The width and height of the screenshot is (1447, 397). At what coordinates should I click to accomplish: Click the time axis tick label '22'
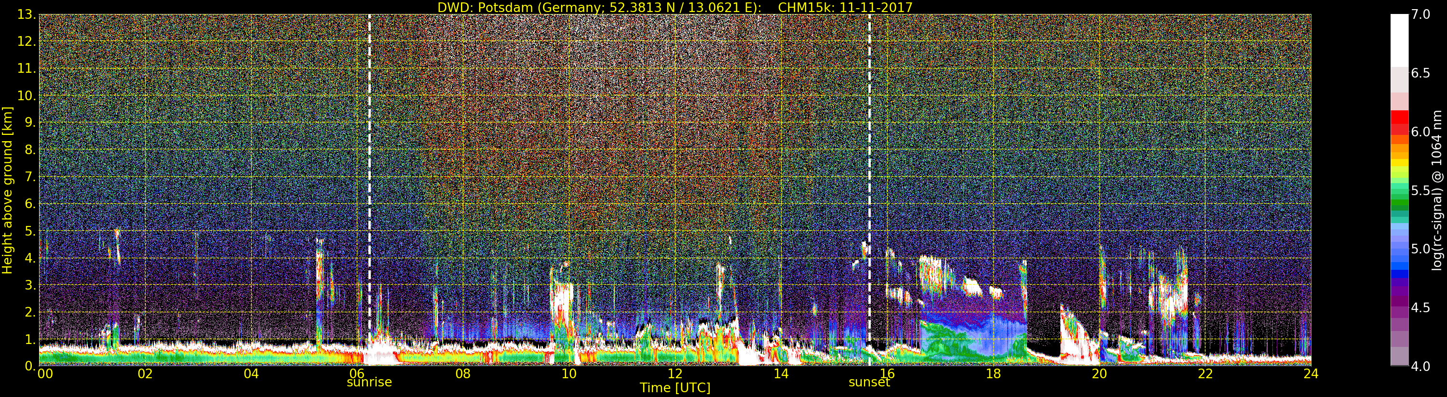(x=1205, y=373)
